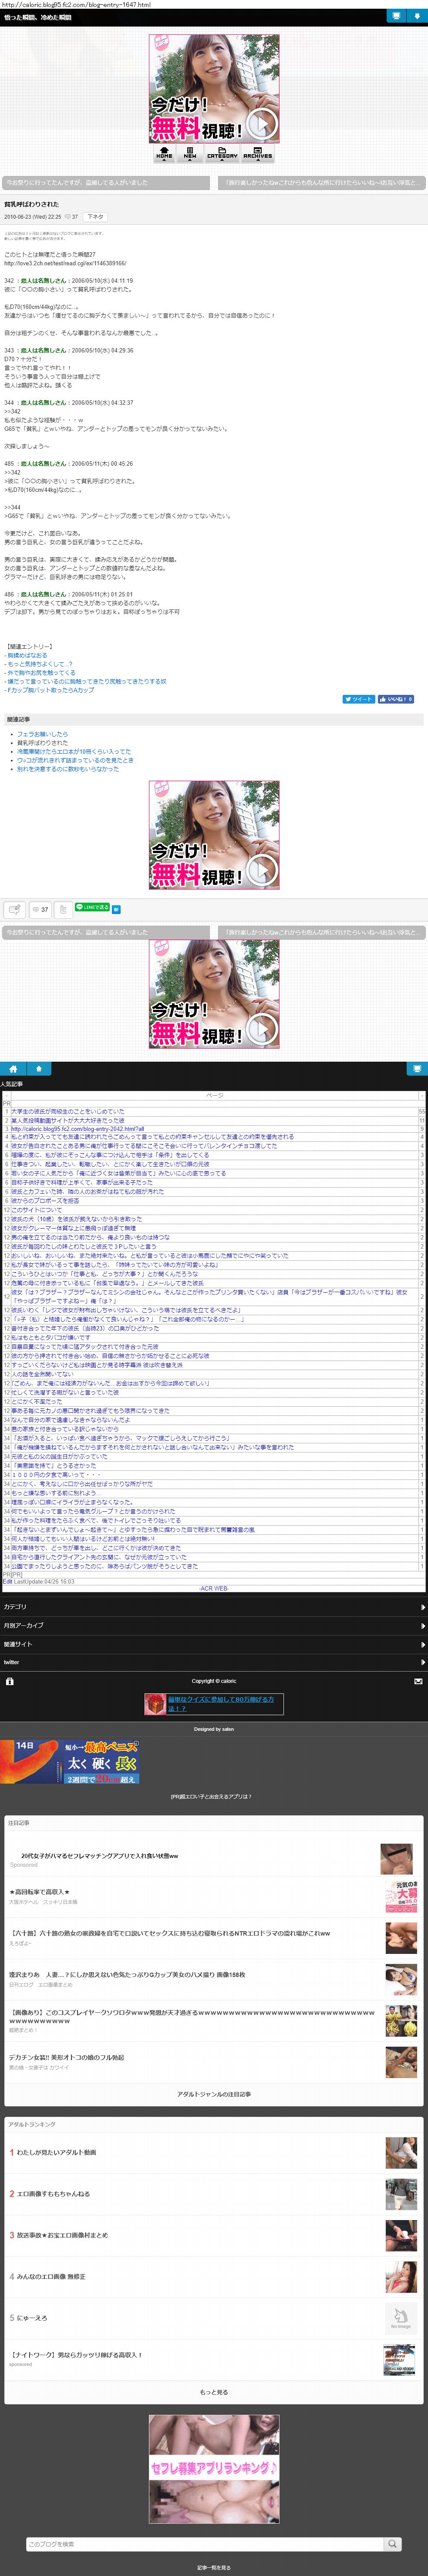Open the blog-entry-2042.html popular link
The height and width of the screenshot is (2576, 428).
pos(77,1129)
